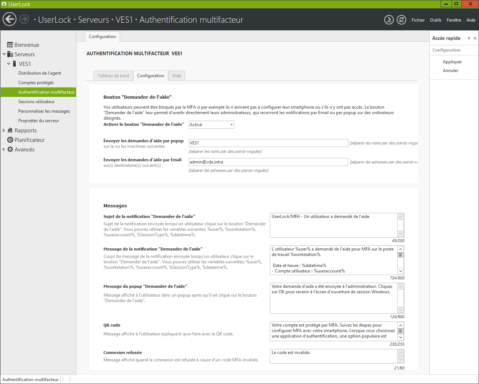This screenshot has height=384, width=479.
Task: Switch to Tableau de bord tab
Action: point(113,76)
